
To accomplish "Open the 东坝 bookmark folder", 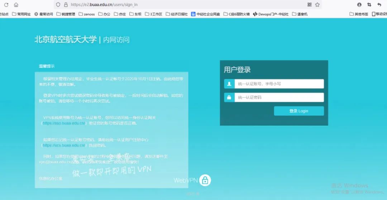I will coord(135,14).
